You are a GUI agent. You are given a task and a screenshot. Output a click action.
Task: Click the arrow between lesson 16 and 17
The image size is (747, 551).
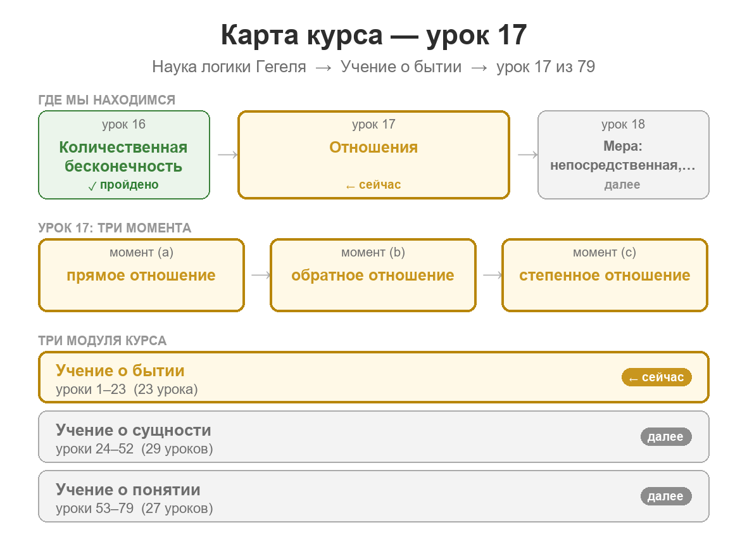tap(228, 155)
